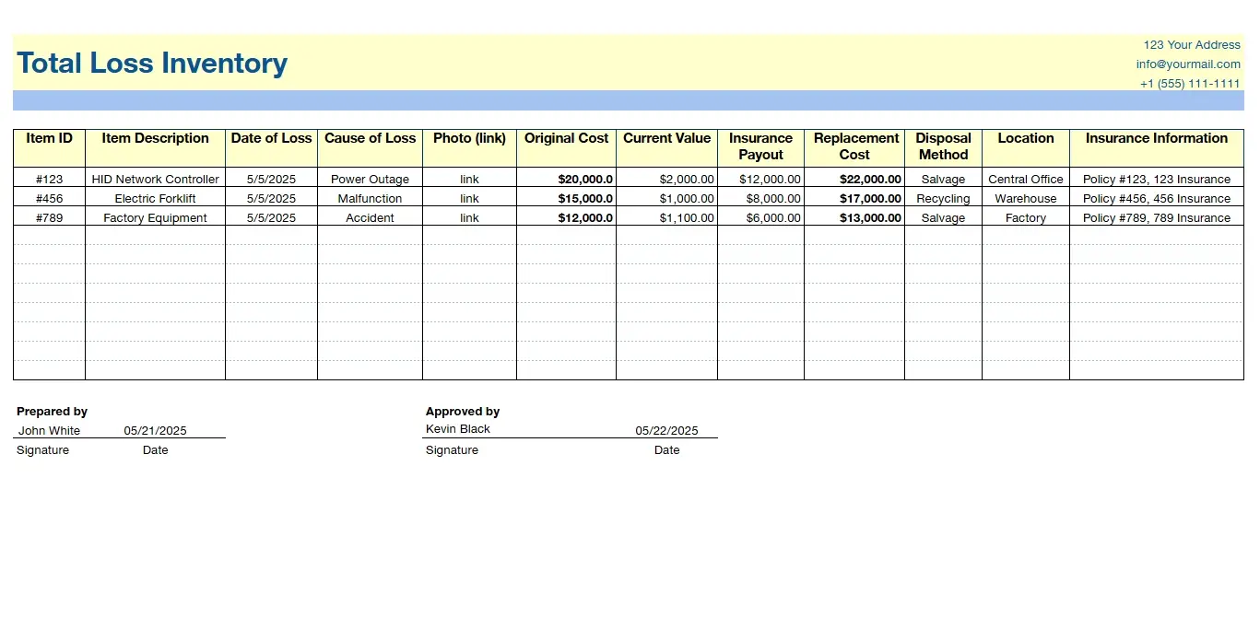This screenshot has height=629, width=1260.
Task: Select the Total Loss Inventory title
Action: (152, 64)
